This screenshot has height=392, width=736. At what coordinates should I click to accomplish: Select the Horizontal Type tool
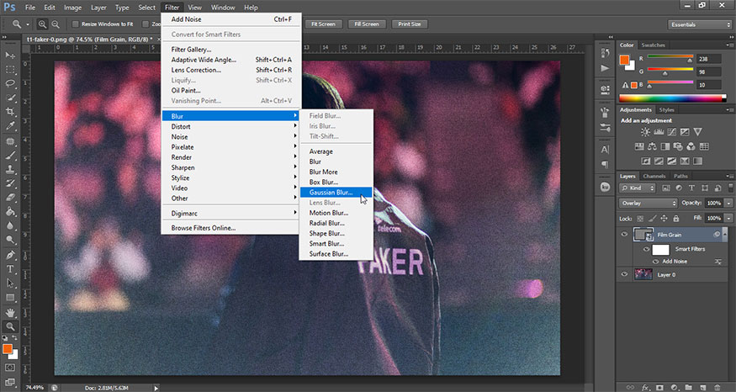click(11, 269)
